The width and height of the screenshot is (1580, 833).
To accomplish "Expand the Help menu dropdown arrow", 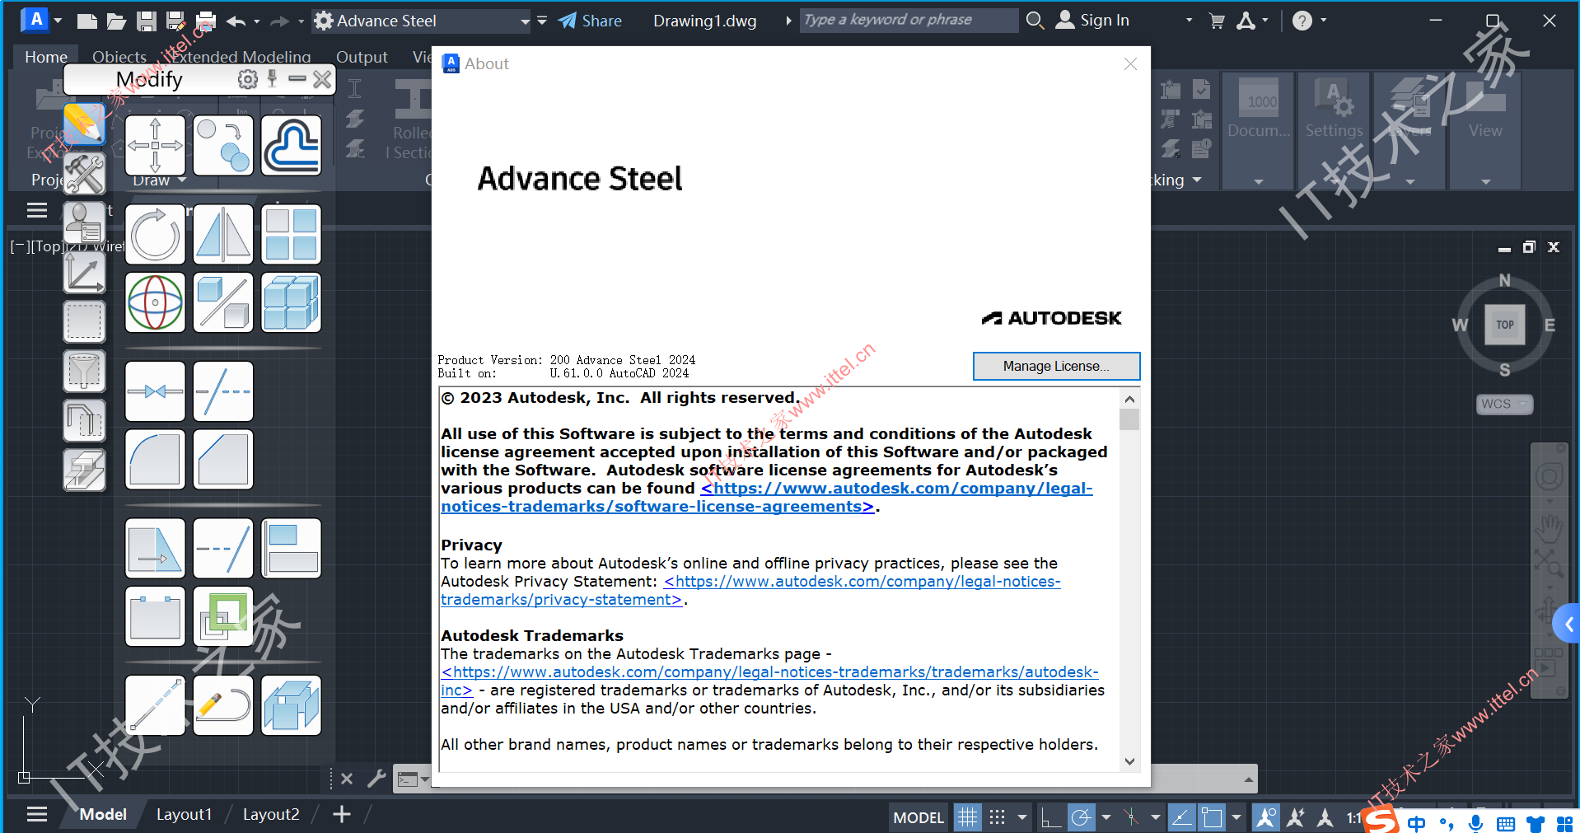I will click(1323, 21).
